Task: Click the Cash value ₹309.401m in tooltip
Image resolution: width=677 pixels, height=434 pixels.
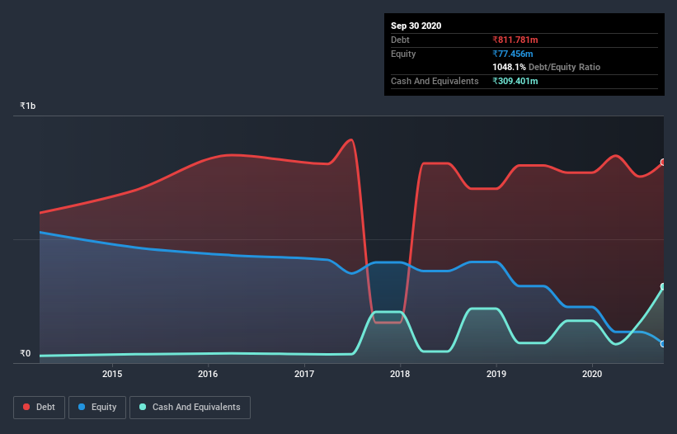Action: pyautogui.click(x=515, y=81)
